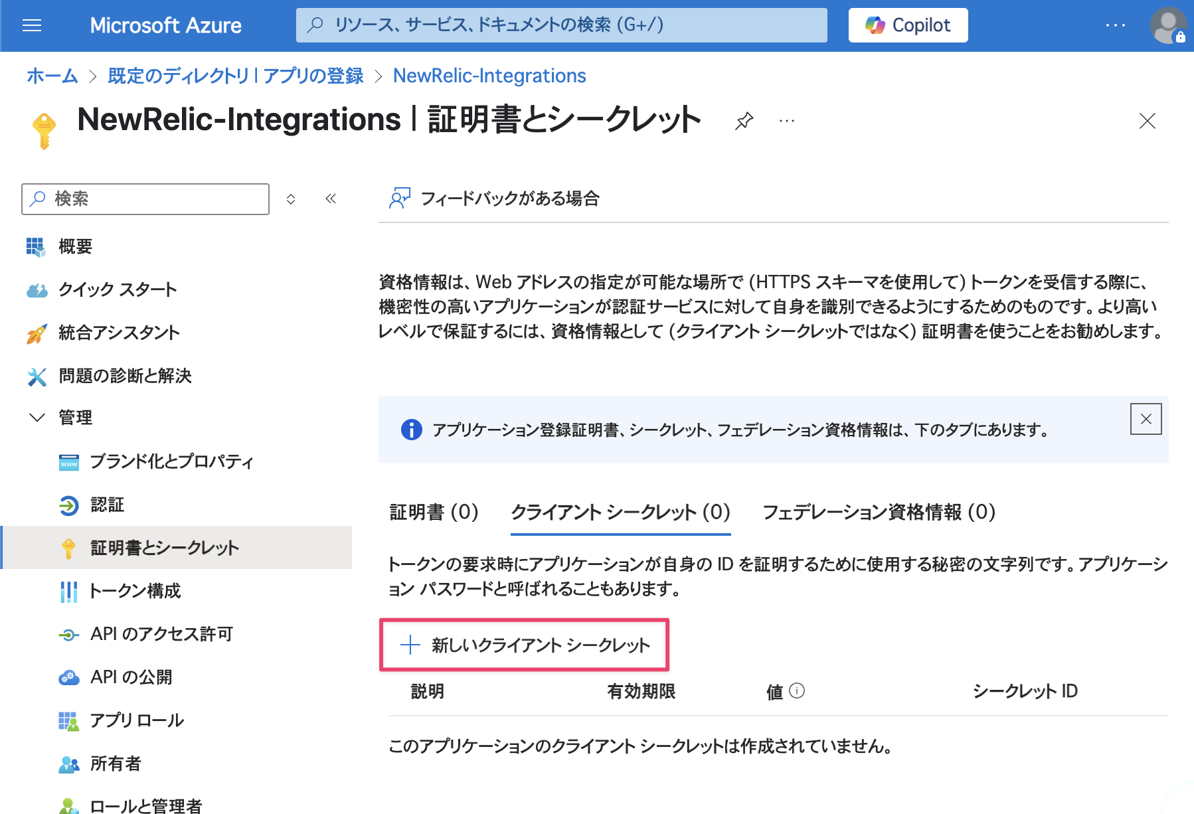
Task: Select クイック スタート in the sidebar
Action: tap(118, 289)
